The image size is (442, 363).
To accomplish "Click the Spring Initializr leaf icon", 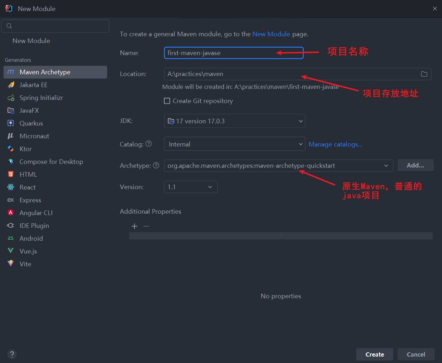I will coord(11,97).
